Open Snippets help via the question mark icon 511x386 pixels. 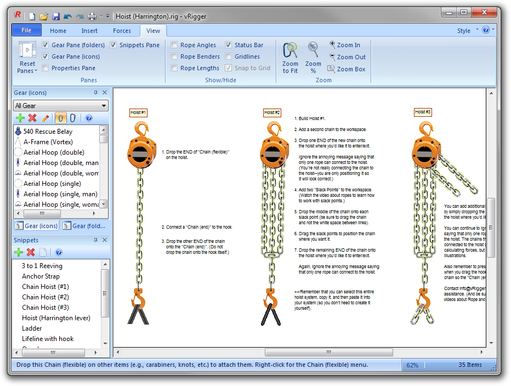58,252
